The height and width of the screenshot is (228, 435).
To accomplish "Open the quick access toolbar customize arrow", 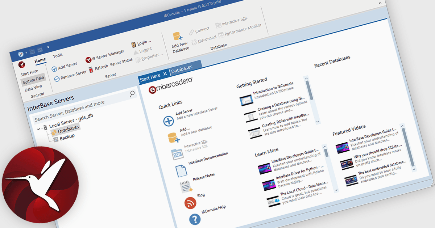I will (48, 47).
